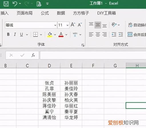Select column G header
This screenshot has height=128, width=146.
(x=115, y=65)
